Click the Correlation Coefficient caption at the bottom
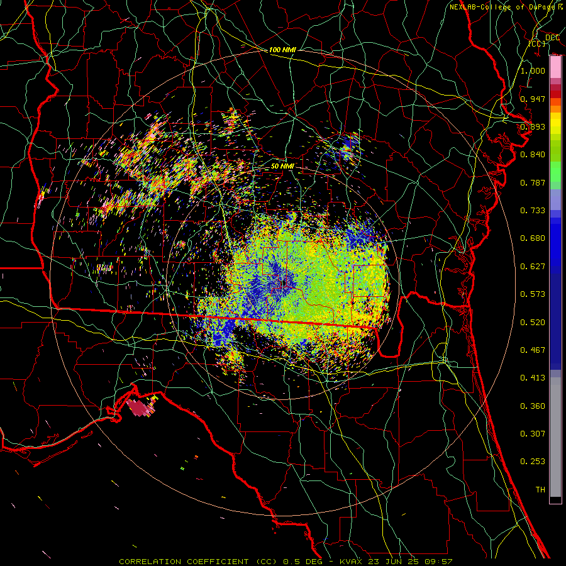This screenshot has width=566, height=566. [x=286, y=562]
